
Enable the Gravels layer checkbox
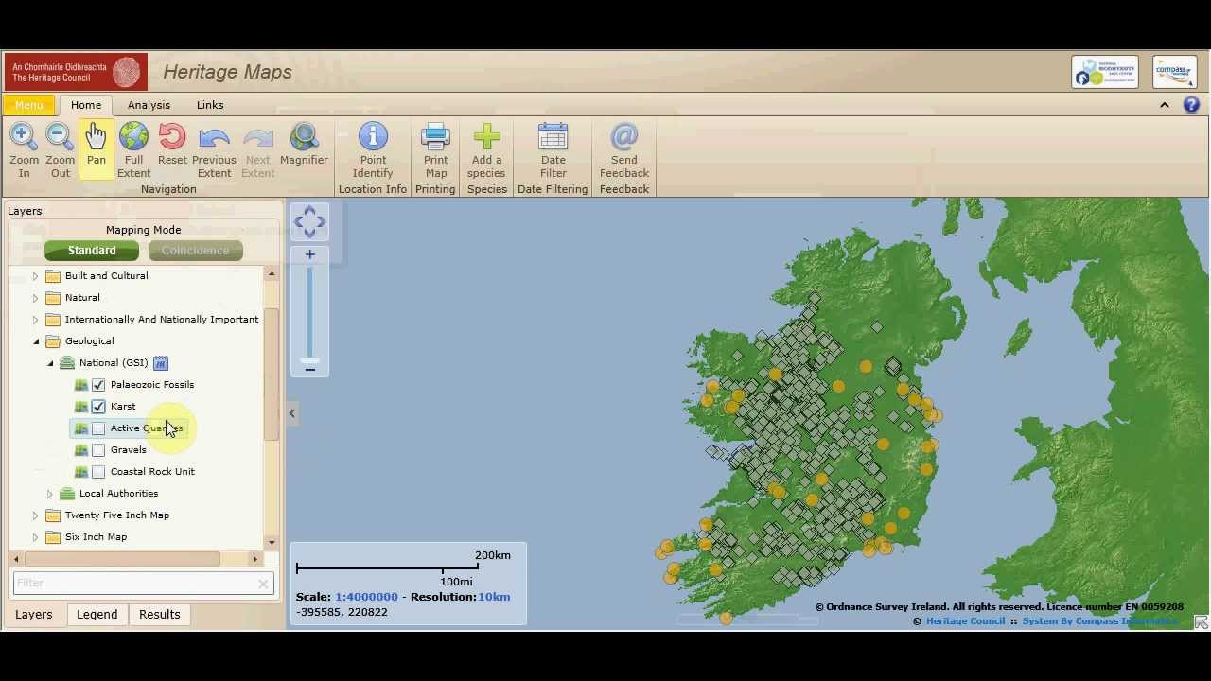(98, 450)
